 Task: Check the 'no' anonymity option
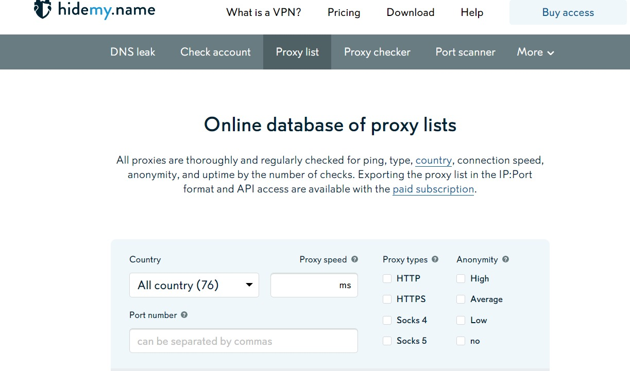coord(461,341)
